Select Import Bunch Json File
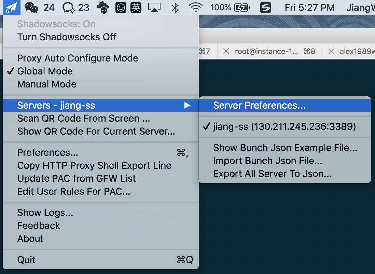375x274 pixels. click(285, 161)
